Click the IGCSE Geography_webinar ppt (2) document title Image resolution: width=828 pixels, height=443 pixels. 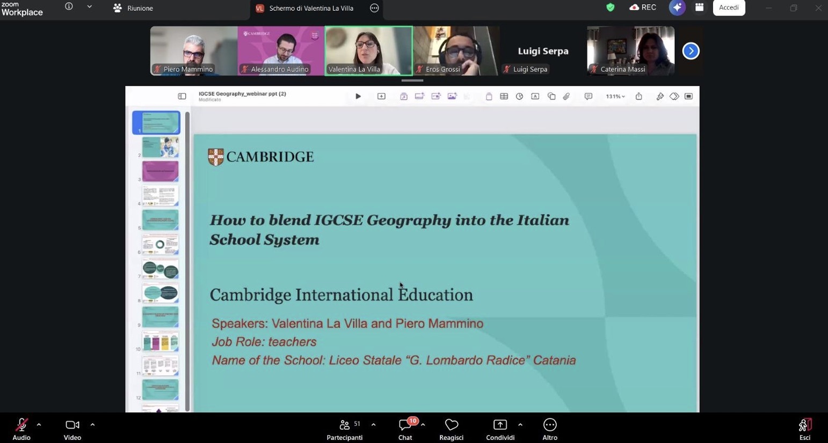pos(242,94)
